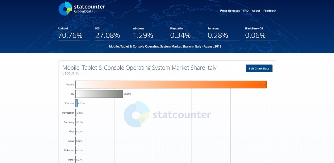Screen dimensions: 334x163
Task: Click the Other axis label
Action: click(x=71, y=160)
